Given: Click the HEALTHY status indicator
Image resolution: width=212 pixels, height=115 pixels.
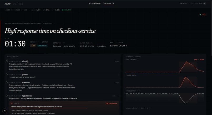Looking at the screenshot, I should 67,10.
